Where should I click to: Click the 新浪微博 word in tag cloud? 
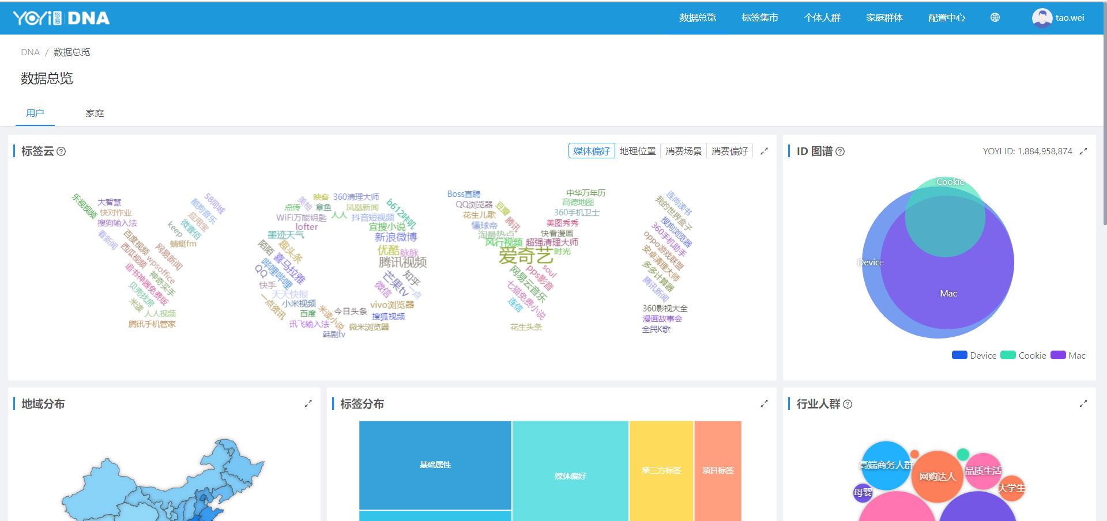pyautogui.click(x=396, y=237)
